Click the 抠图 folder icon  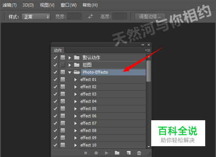(x=77, y=65)
